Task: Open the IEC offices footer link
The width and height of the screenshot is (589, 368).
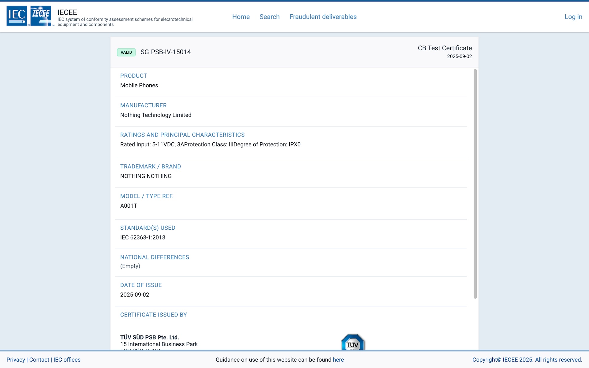Action: click(67, 360)
